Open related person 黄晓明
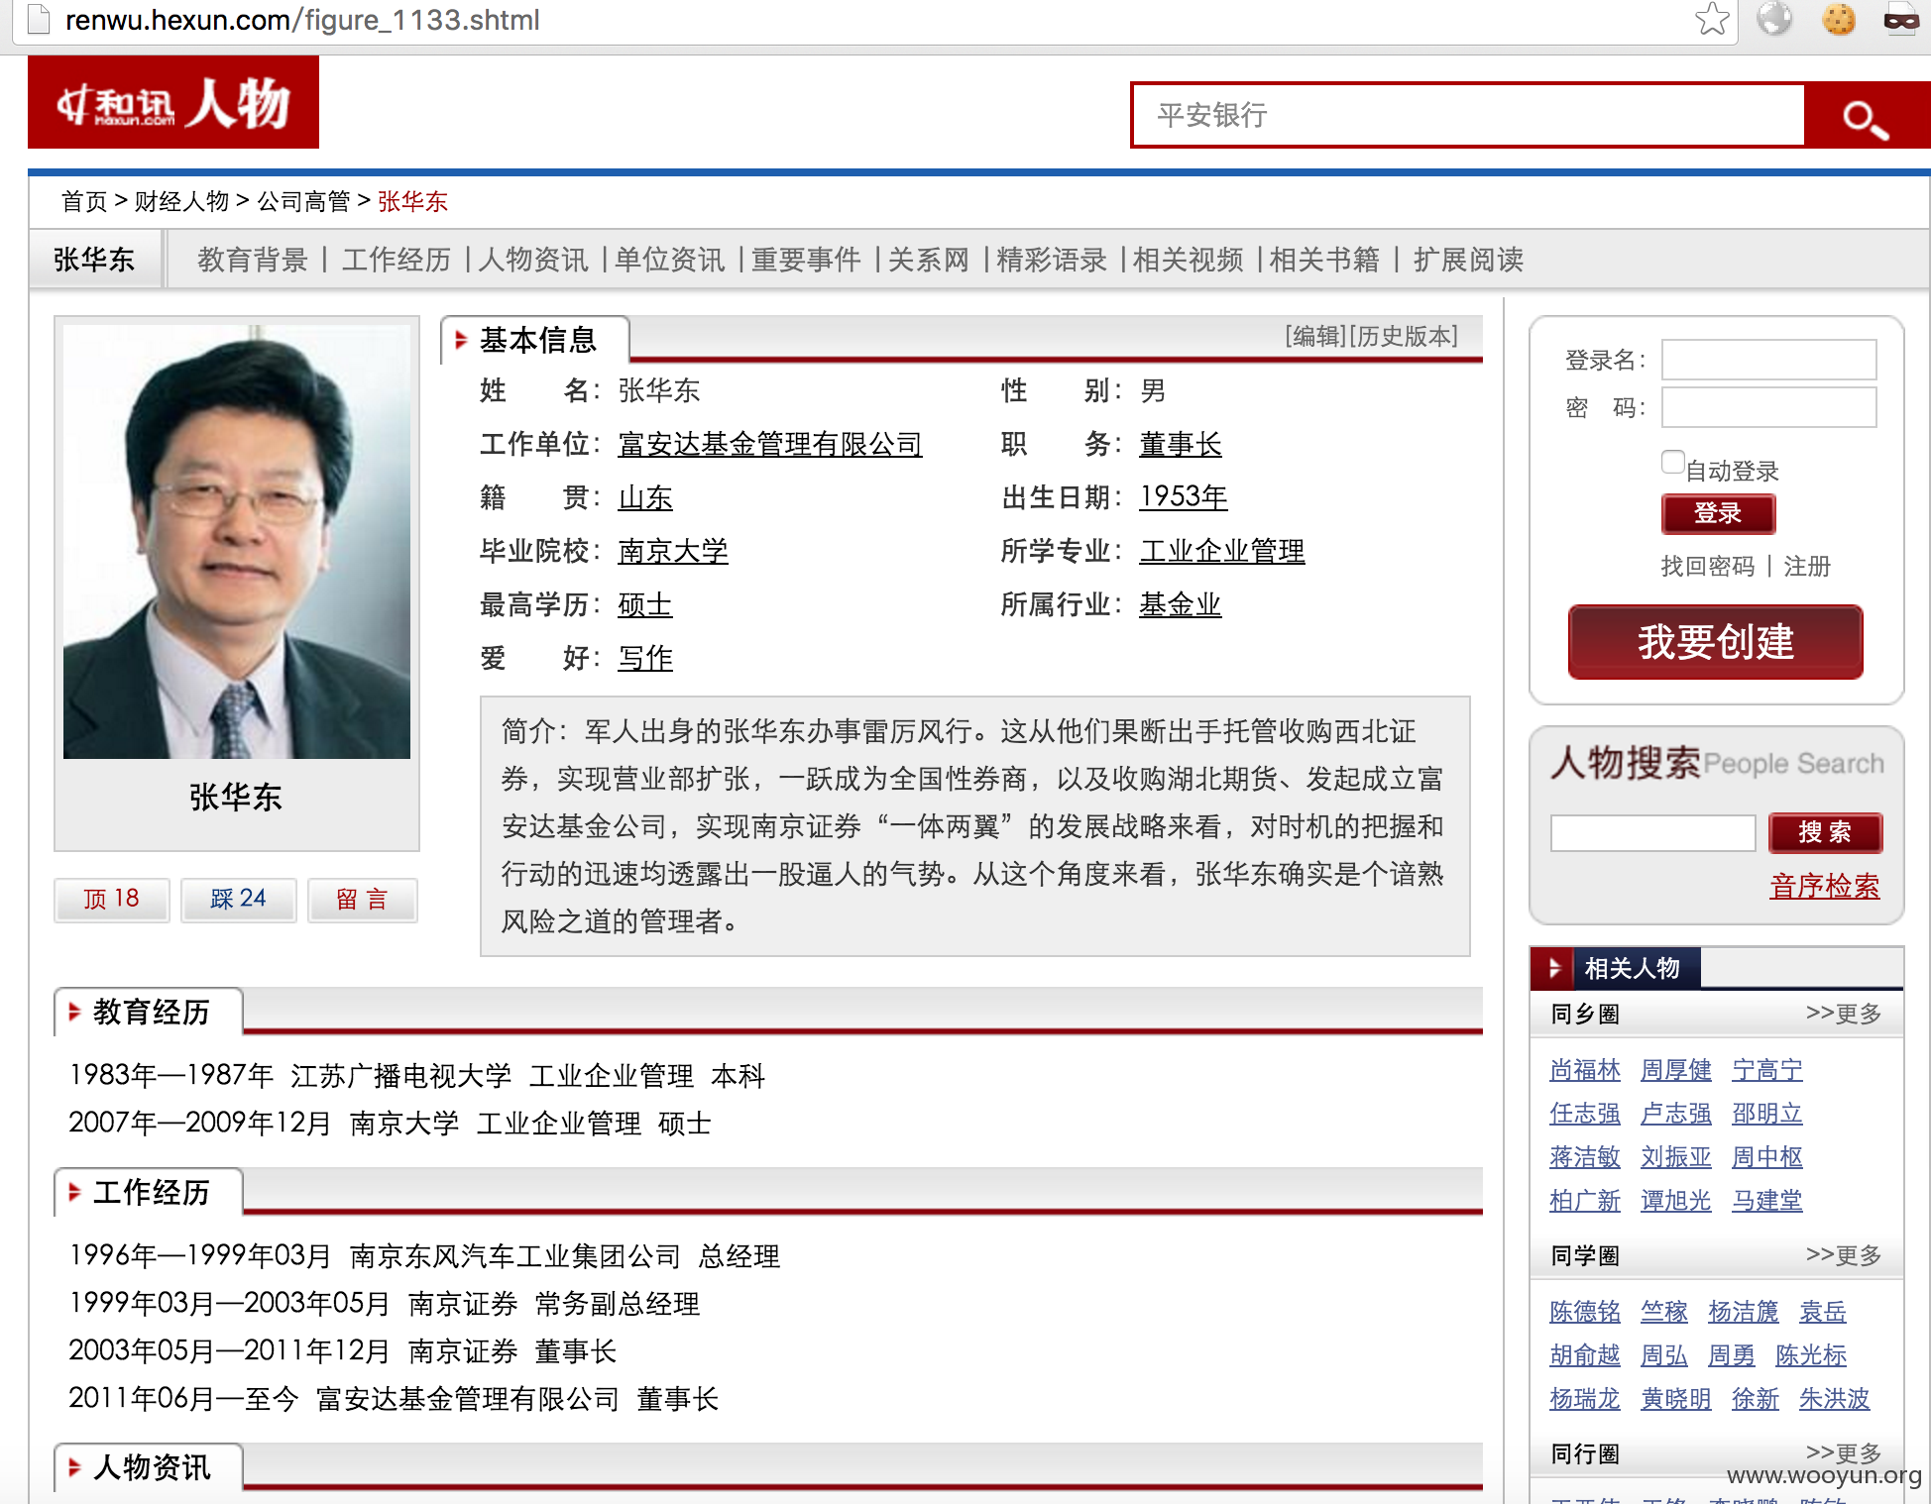1931x1504 pixels. pyautogui.click(x=1676, y=1399)
